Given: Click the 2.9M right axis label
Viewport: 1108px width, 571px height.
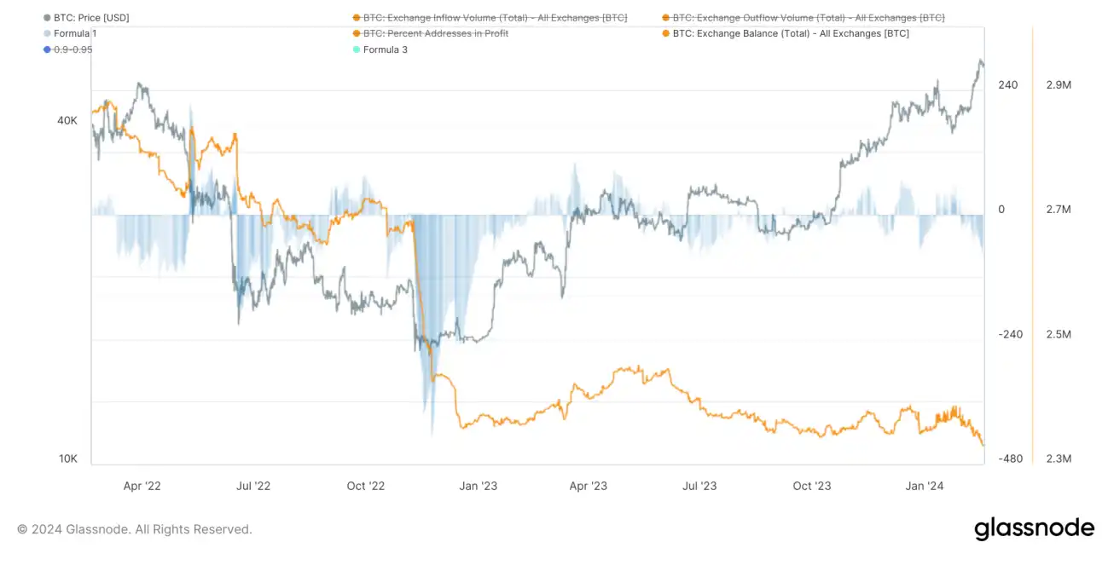Looking at the screenshot, I should [x=1059, y=85].
